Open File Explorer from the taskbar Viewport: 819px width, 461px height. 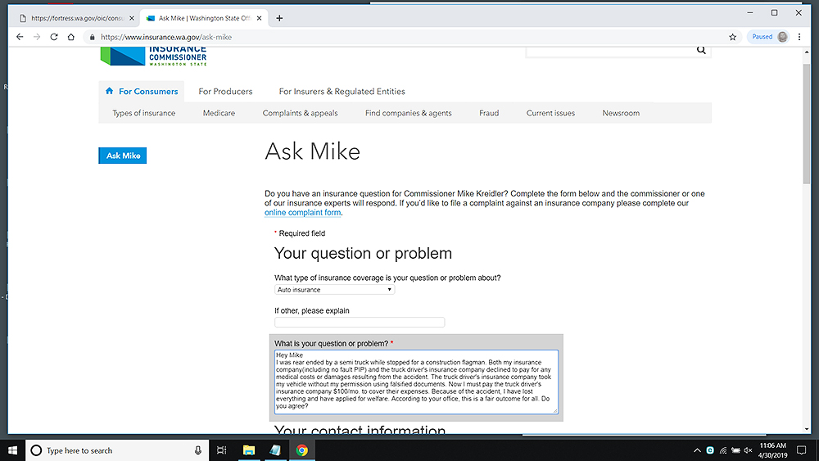pyautogui.click(x=249, y=450)
